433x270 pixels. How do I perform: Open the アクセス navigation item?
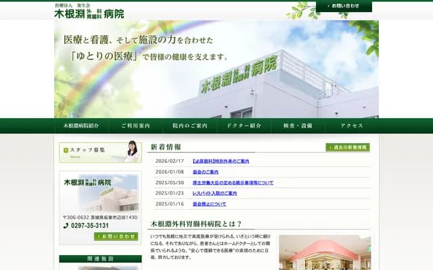pos(352,126)
